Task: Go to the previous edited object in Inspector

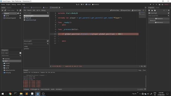Action: tap(164, 10)
